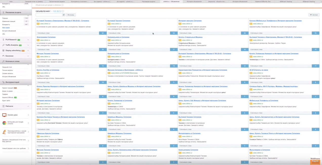Screen dimensions: 322x165
Task: Open Позиции sidebar item
Action: pyautogui.click(x=5, y=18)
